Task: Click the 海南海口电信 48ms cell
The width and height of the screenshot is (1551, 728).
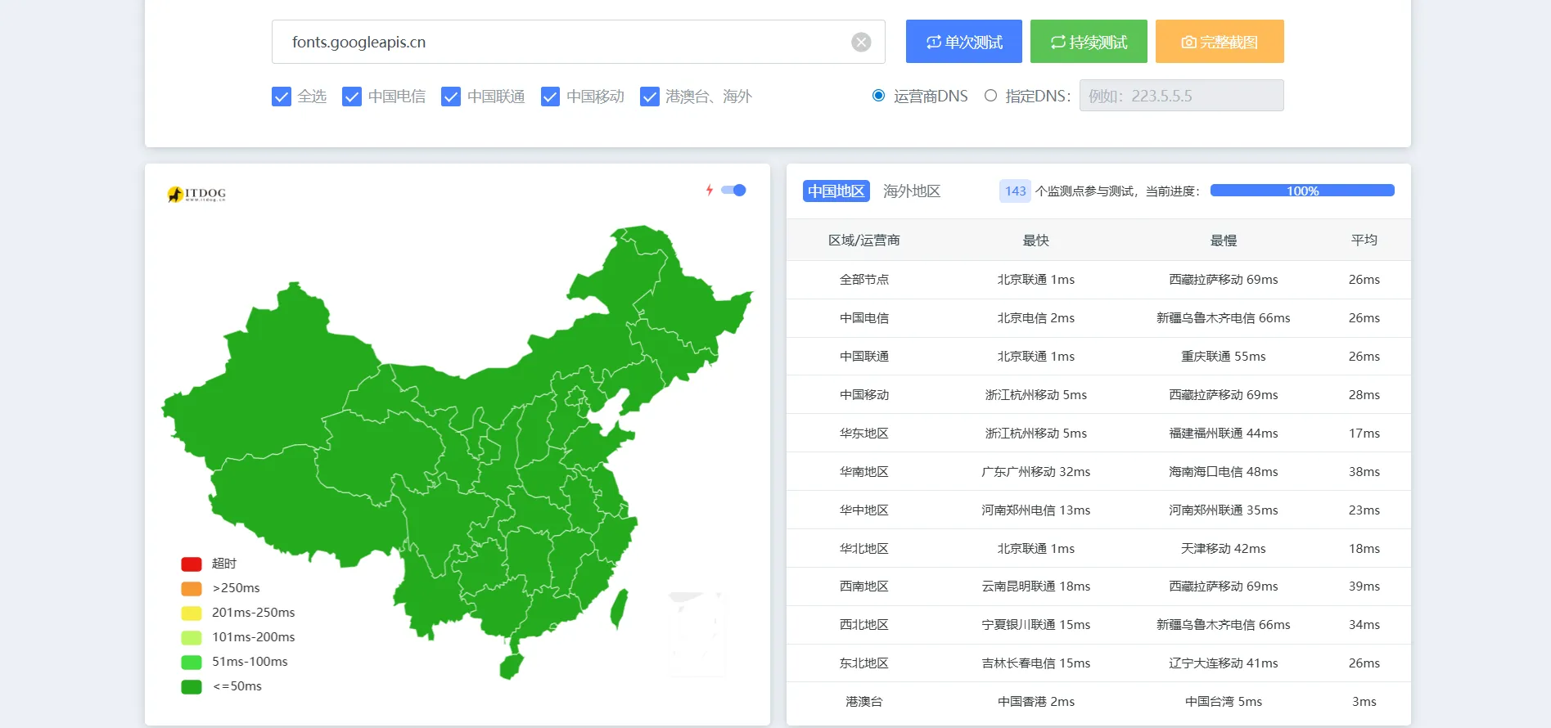Action: point(1224,472)
